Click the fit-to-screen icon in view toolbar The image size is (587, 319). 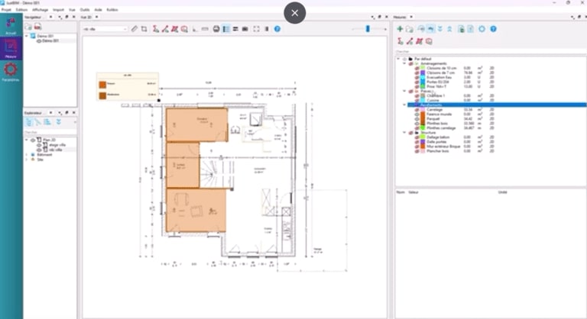click(257, 29)
